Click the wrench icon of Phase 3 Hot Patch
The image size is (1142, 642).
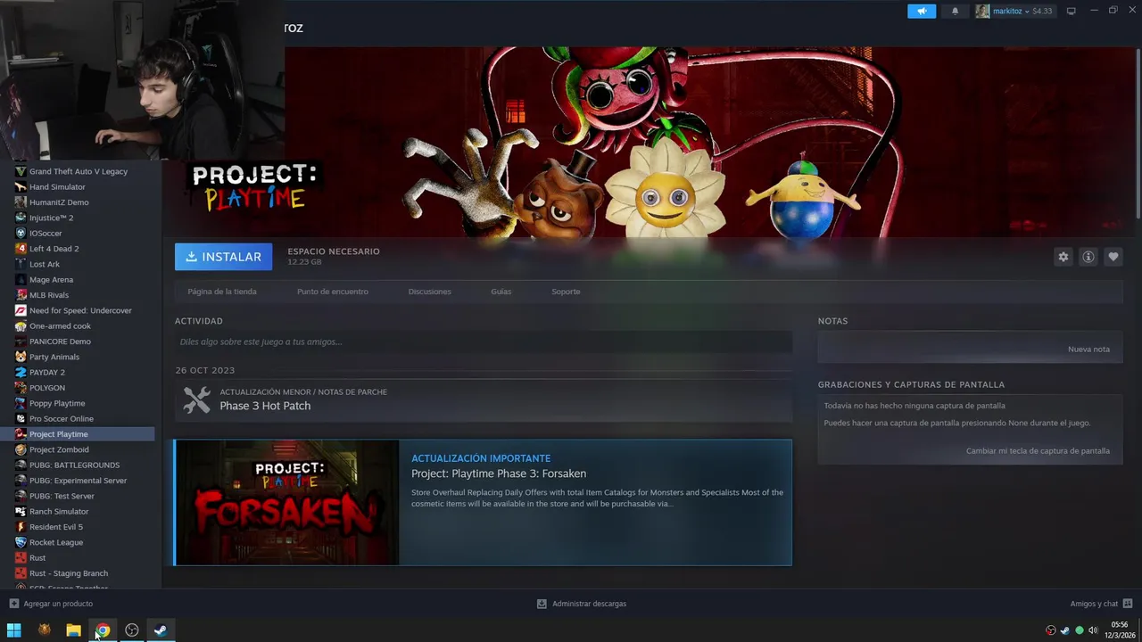tap(196, 399)
